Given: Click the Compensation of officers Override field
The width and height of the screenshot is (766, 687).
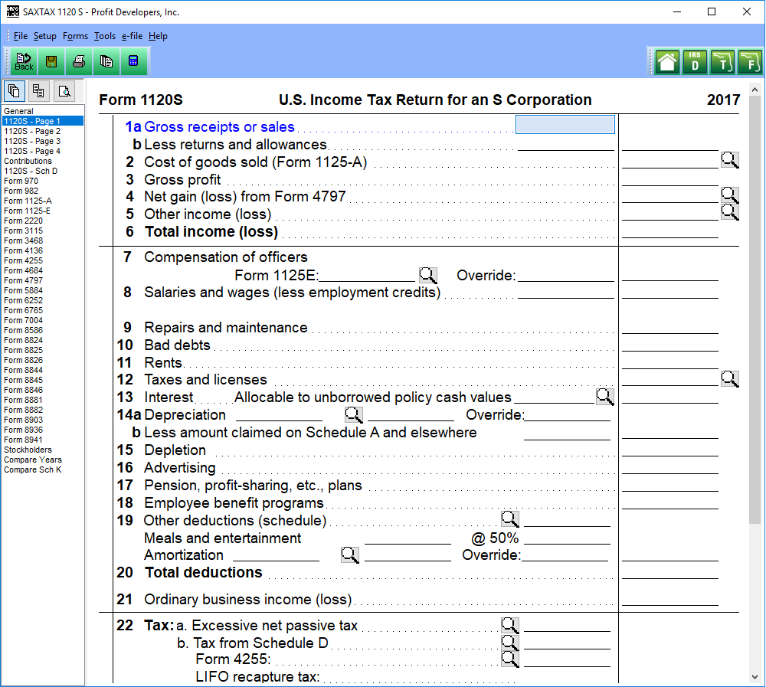Looking at the screenshot, I should click(x=566, y=275).
